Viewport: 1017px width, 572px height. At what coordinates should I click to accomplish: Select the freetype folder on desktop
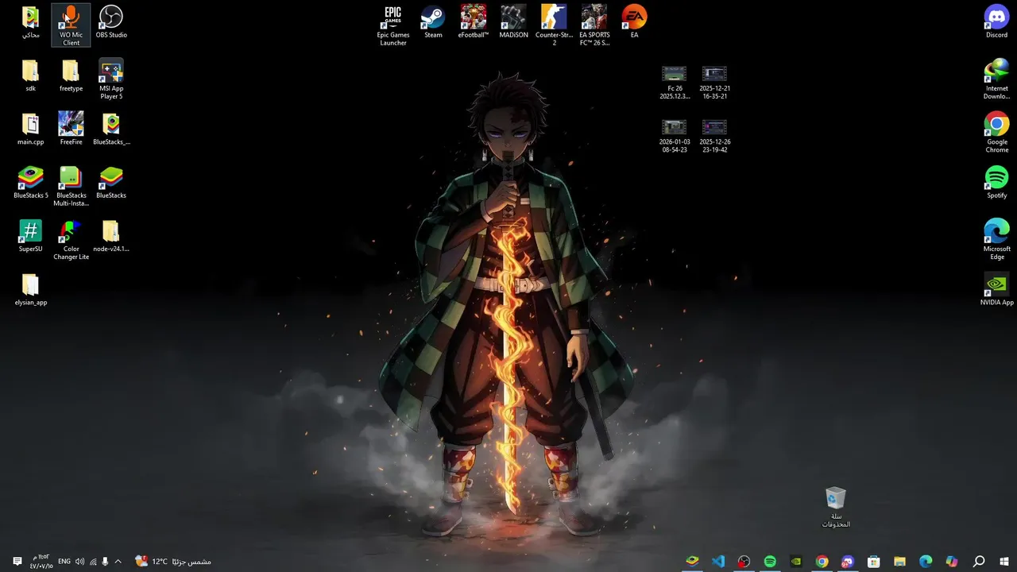(x=71, y=75)
